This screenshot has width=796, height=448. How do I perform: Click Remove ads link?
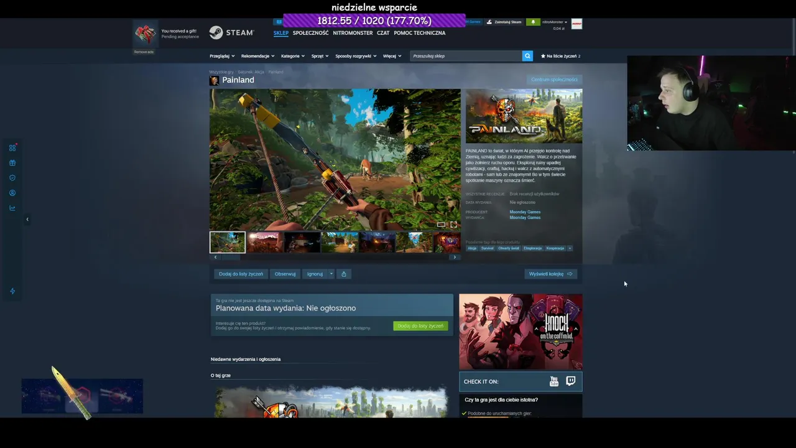pyautogui.click(x=144, y=52)
